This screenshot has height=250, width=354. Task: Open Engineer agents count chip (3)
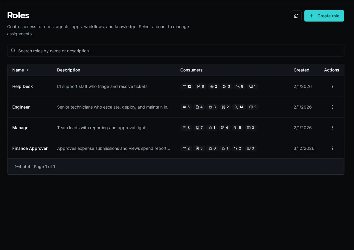coord(212,107)
